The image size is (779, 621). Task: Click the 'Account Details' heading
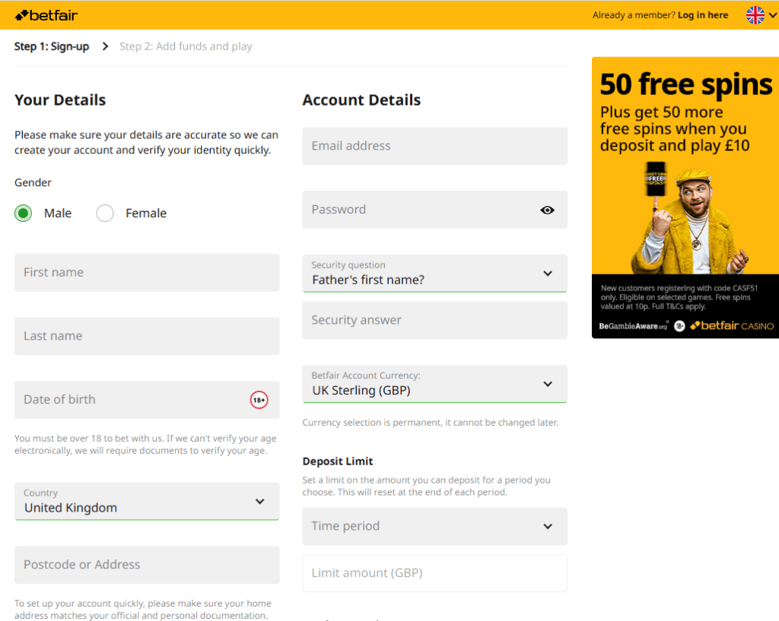361,100
